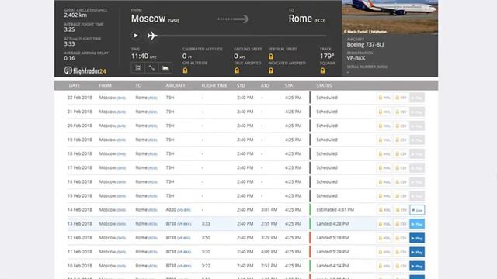The image size is (497, 279).
Task: Click the 4:09 PM ATD cell
Action: (x=269, y=252)
